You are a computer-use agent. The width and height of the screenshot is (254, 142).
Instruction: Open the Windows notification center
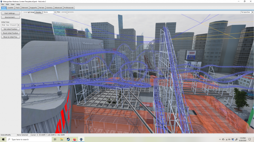(x=250, y=140)
